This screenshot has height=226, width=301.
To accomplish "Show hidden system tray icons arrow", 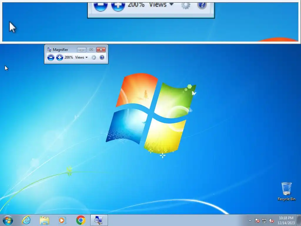I will (250, 220).
